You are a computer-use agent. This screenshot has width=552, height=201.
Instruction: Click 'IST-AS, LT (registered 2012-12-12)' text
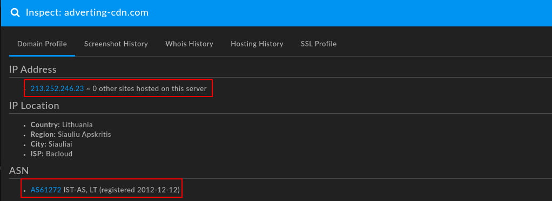pyautogui.click(x=122, y=190)
